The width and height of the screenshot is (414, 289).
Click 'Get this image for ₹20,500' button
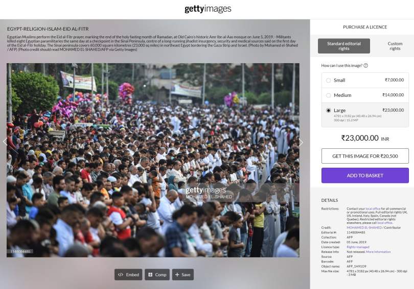click(365, 156)
